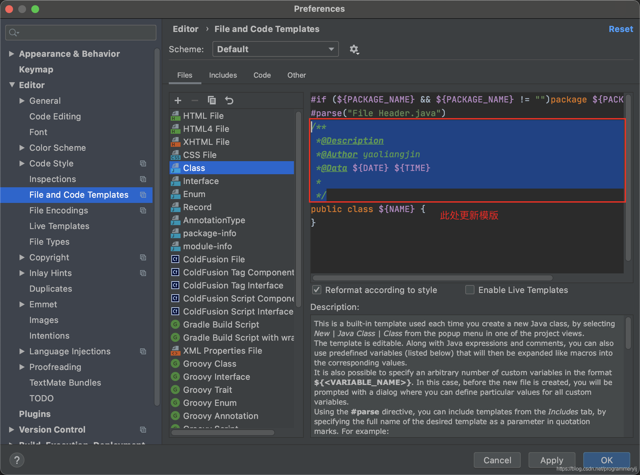Select the Gradle Build Script template icon
Viewport: 640px width, 475px height.
tap(175, 325)
